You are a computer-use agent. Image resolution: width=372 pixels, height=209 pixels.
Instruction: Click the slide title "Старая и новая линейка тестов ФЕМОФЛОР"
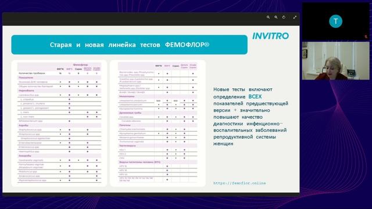pyautogui.click(x=130, y=45)
